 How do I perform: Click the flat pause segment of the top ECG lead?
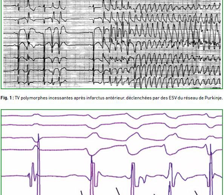pos(77,6)
